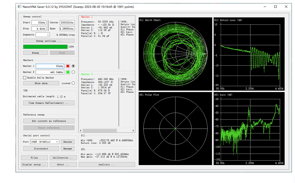Click the Manage button

pyautogui.click(x=68, y=149)
